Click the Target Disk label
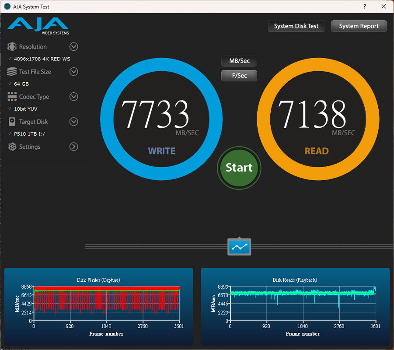The image size is (394, 350). (33, 122)
